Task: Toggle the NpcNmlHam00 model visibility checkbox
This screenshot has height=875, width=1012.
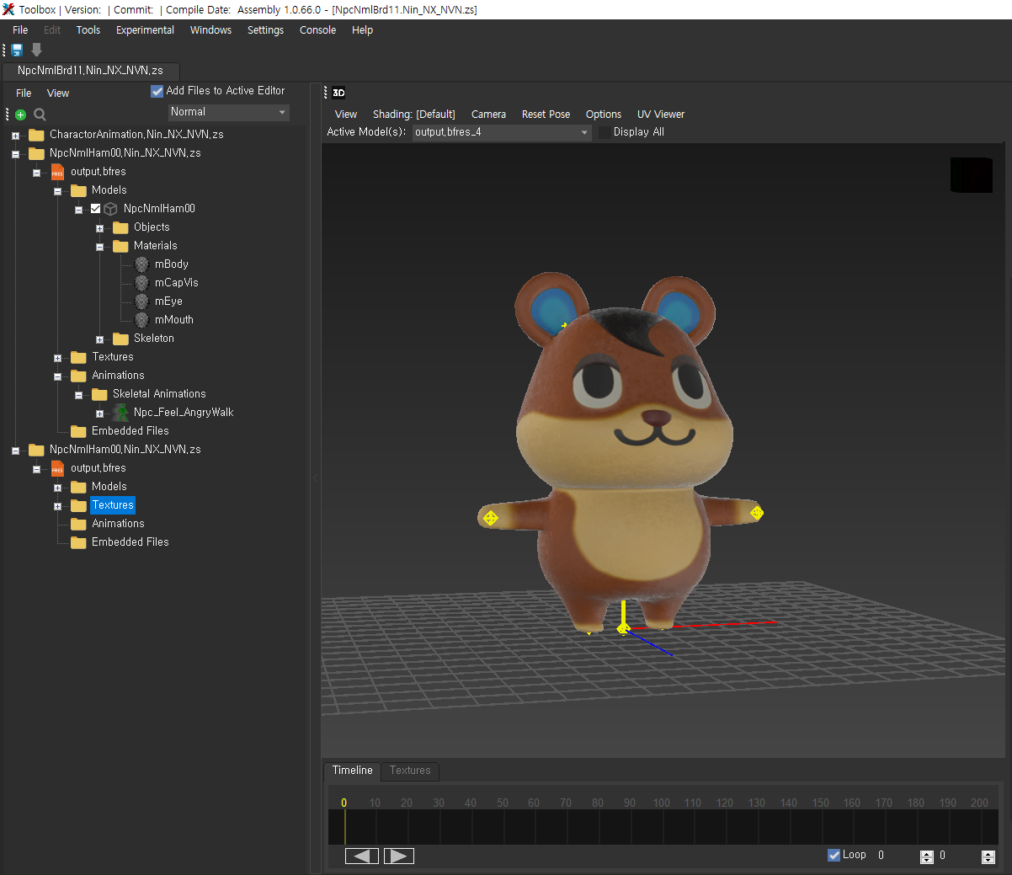Action: click(95, 208)
